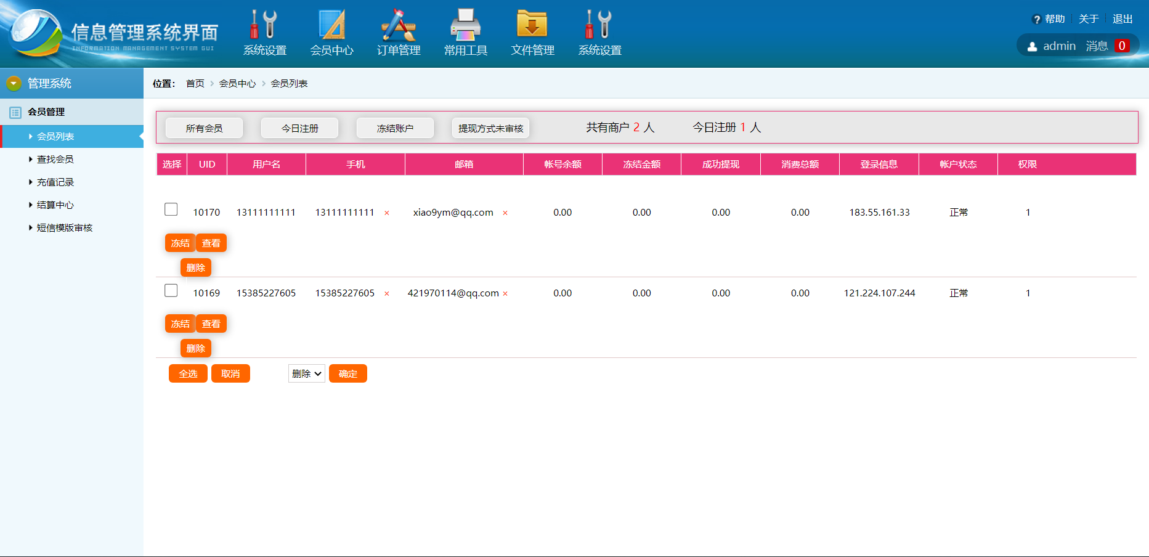
Task: Open 订单管理 pencil-brush icon
Action: tap(399, 25)
